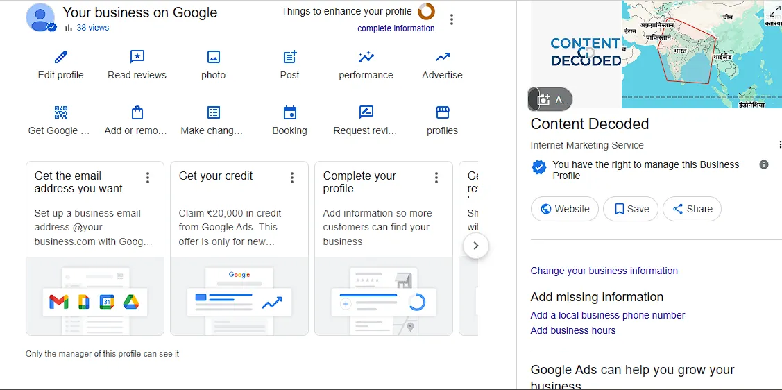Open the Request reviews icon
Image resolution: width=782 pixels, height=390 pixels.
tap(366, 112)
